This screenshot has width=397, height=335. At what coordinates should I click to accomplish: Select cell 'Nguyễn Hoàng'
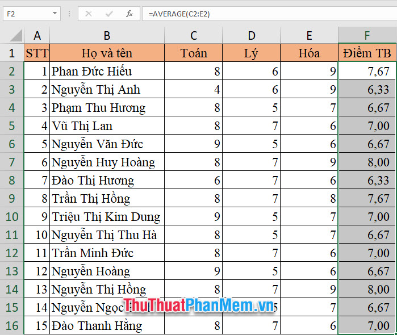pyautogui.click(x=107, y=271)
